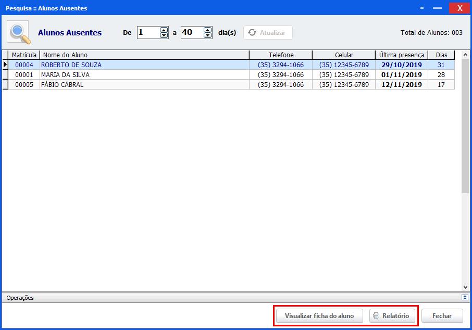Click the Fechar button
472x330 pixels.
pyautogui.click(x=442, y=316)
